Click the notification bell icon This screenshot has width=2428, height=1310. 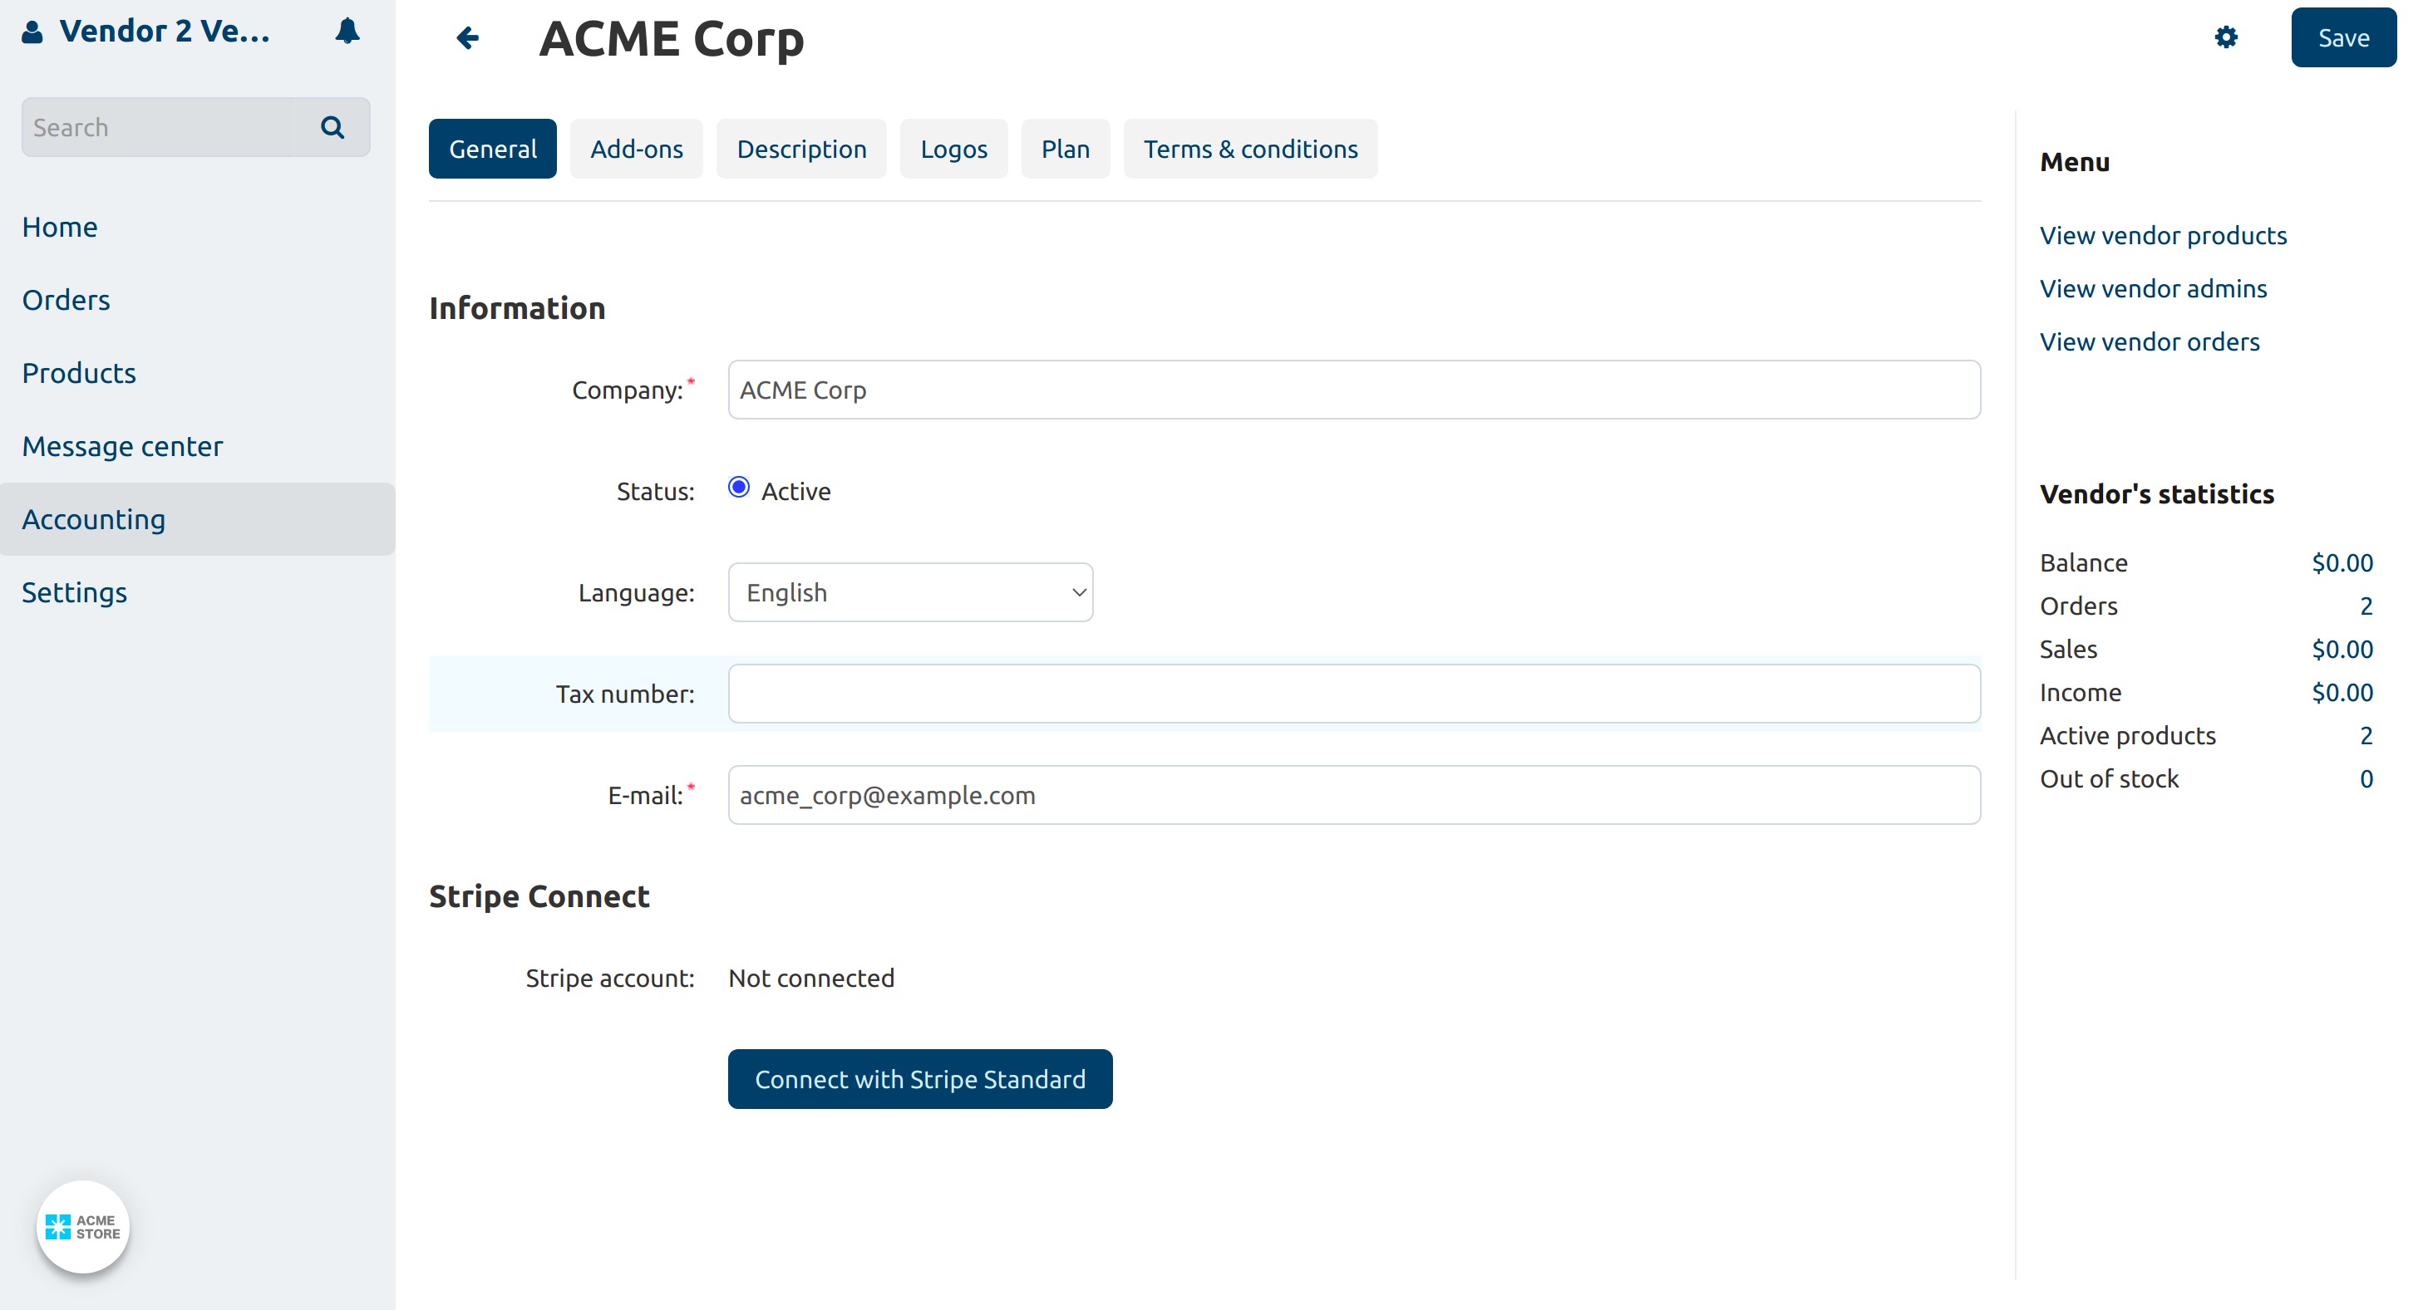coord(347,31)
